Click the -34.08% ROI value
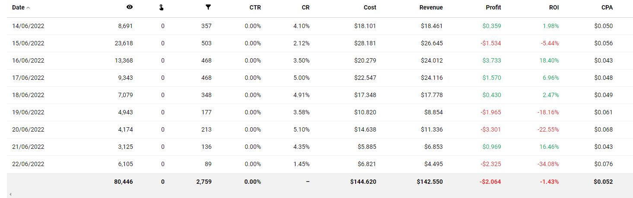 [547, 164]
